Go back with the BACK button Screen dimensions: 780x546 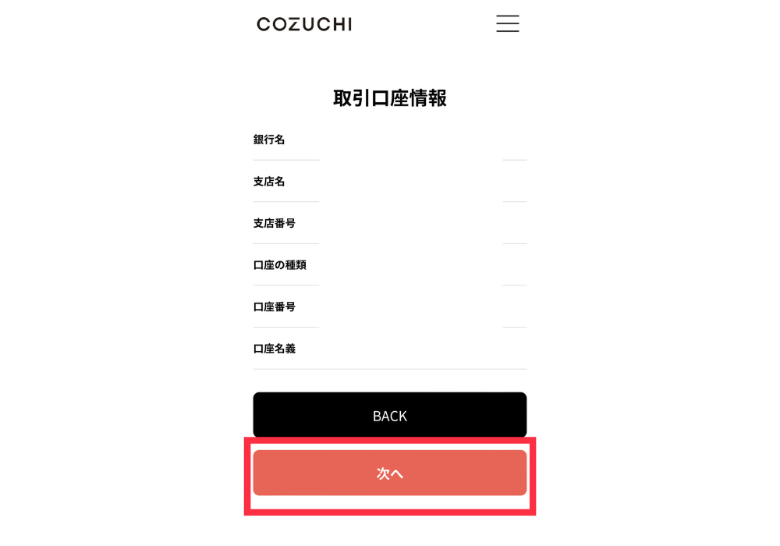click(389, 415)
